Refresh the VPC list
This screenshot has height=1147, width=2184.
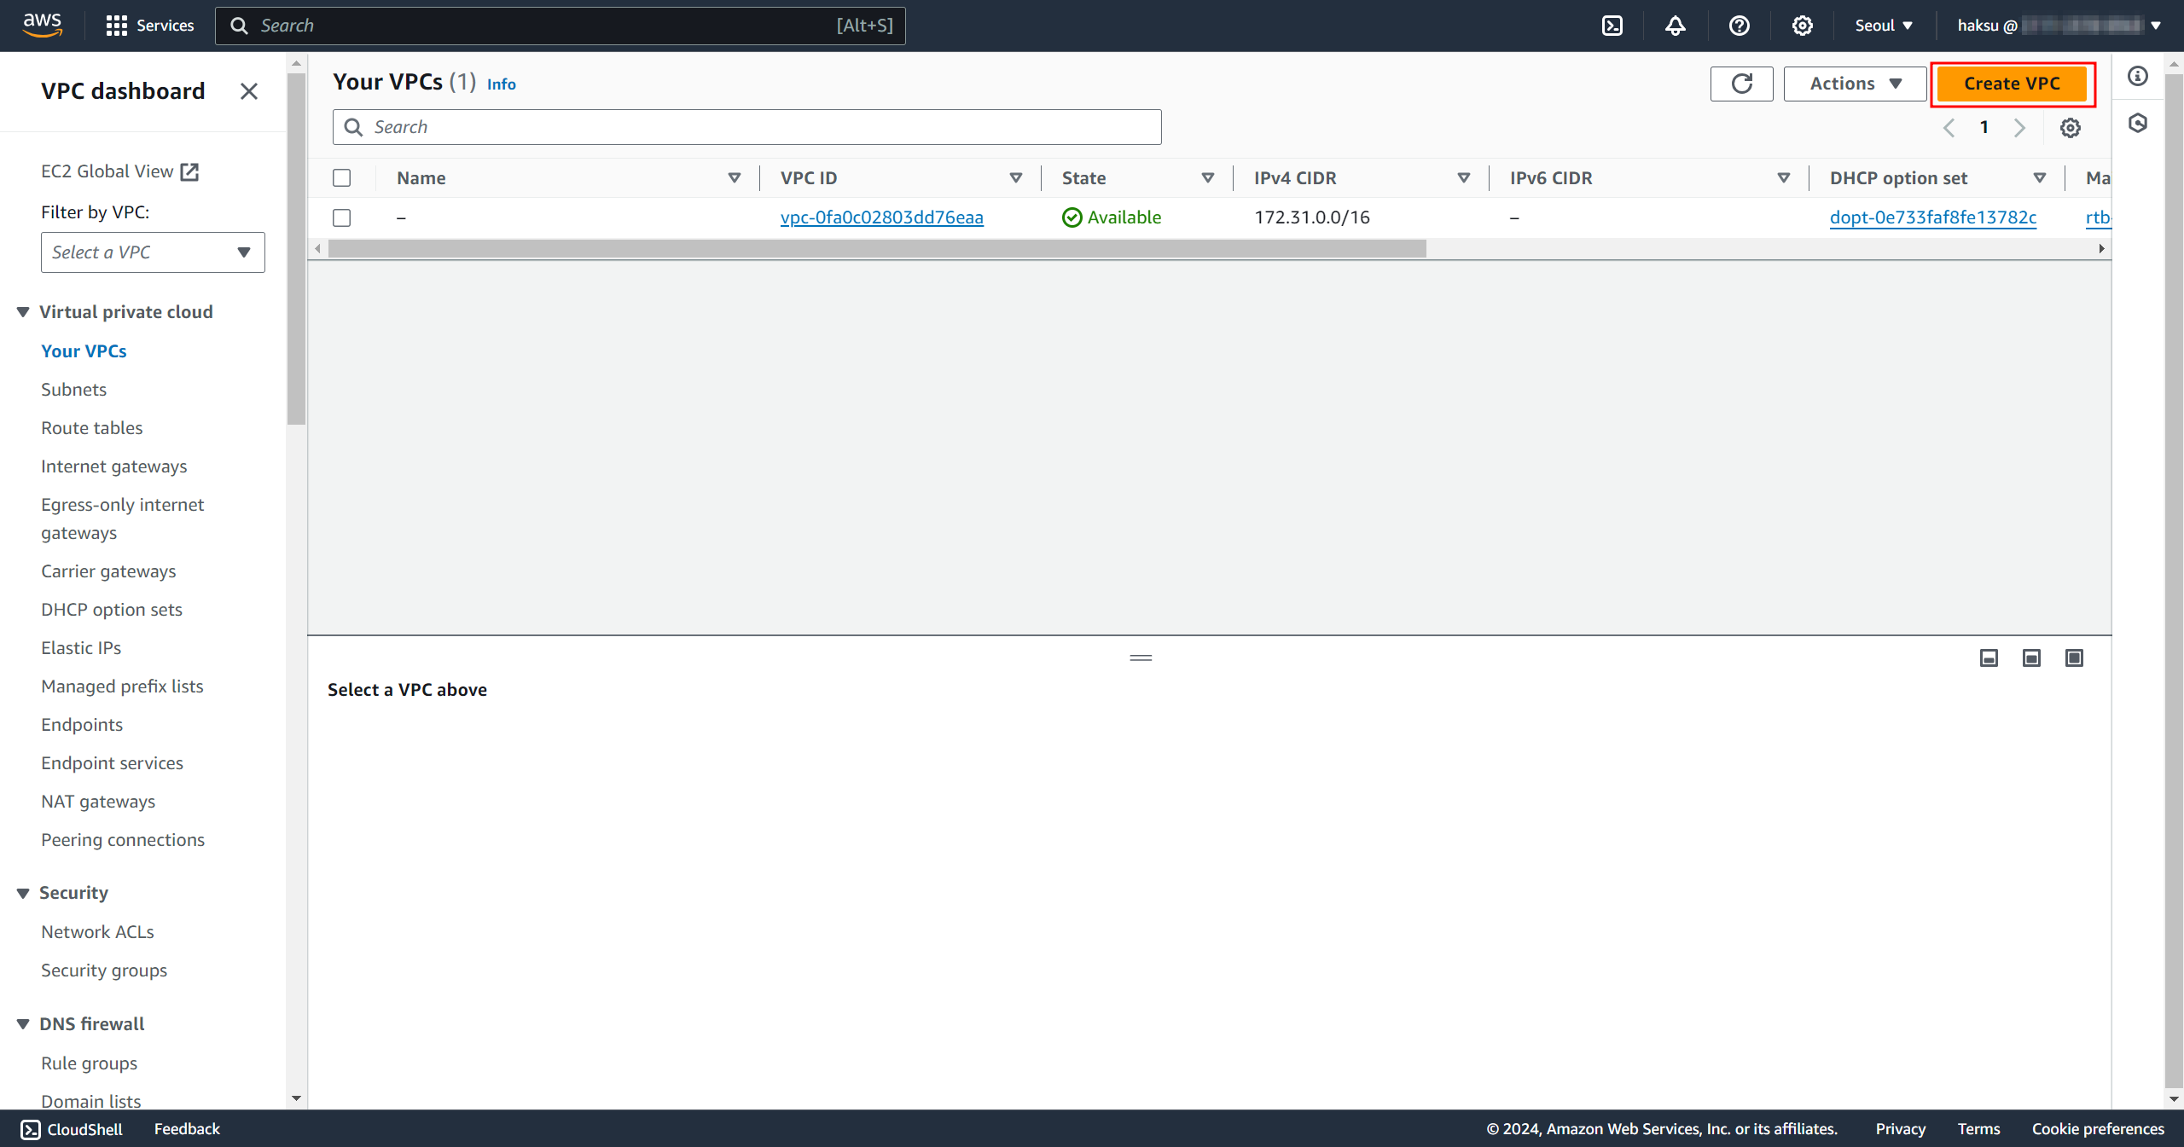[x=1741, y=84]
